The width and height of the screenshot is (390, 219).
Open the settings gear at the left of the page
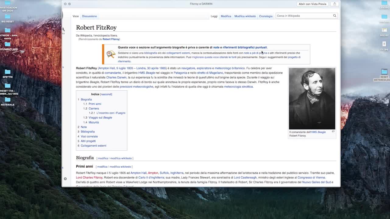click(65, 179)
